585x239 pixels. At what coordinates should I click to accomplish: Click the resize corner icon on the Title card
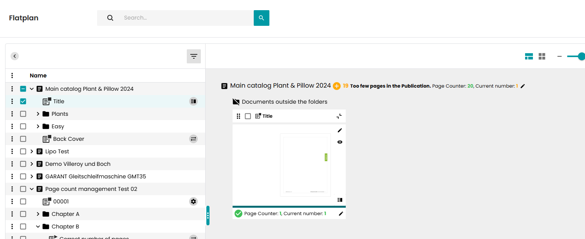pyautogui.click(x=339, y=116)
